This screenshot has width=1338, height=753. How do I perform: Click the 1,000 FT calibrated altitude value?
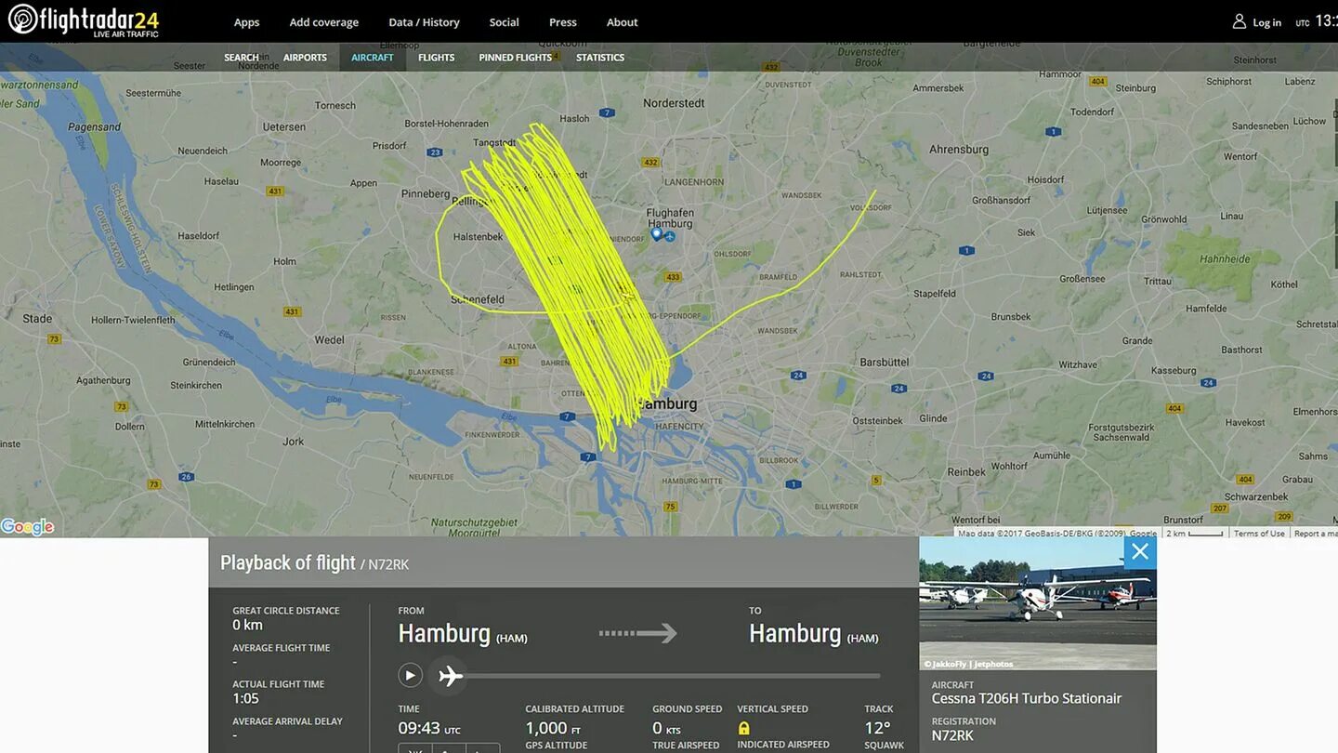coord(553,728)
